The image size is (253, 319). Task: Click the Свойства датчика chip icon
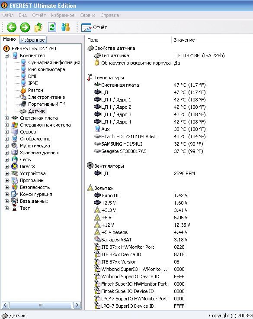coord(90,48)
